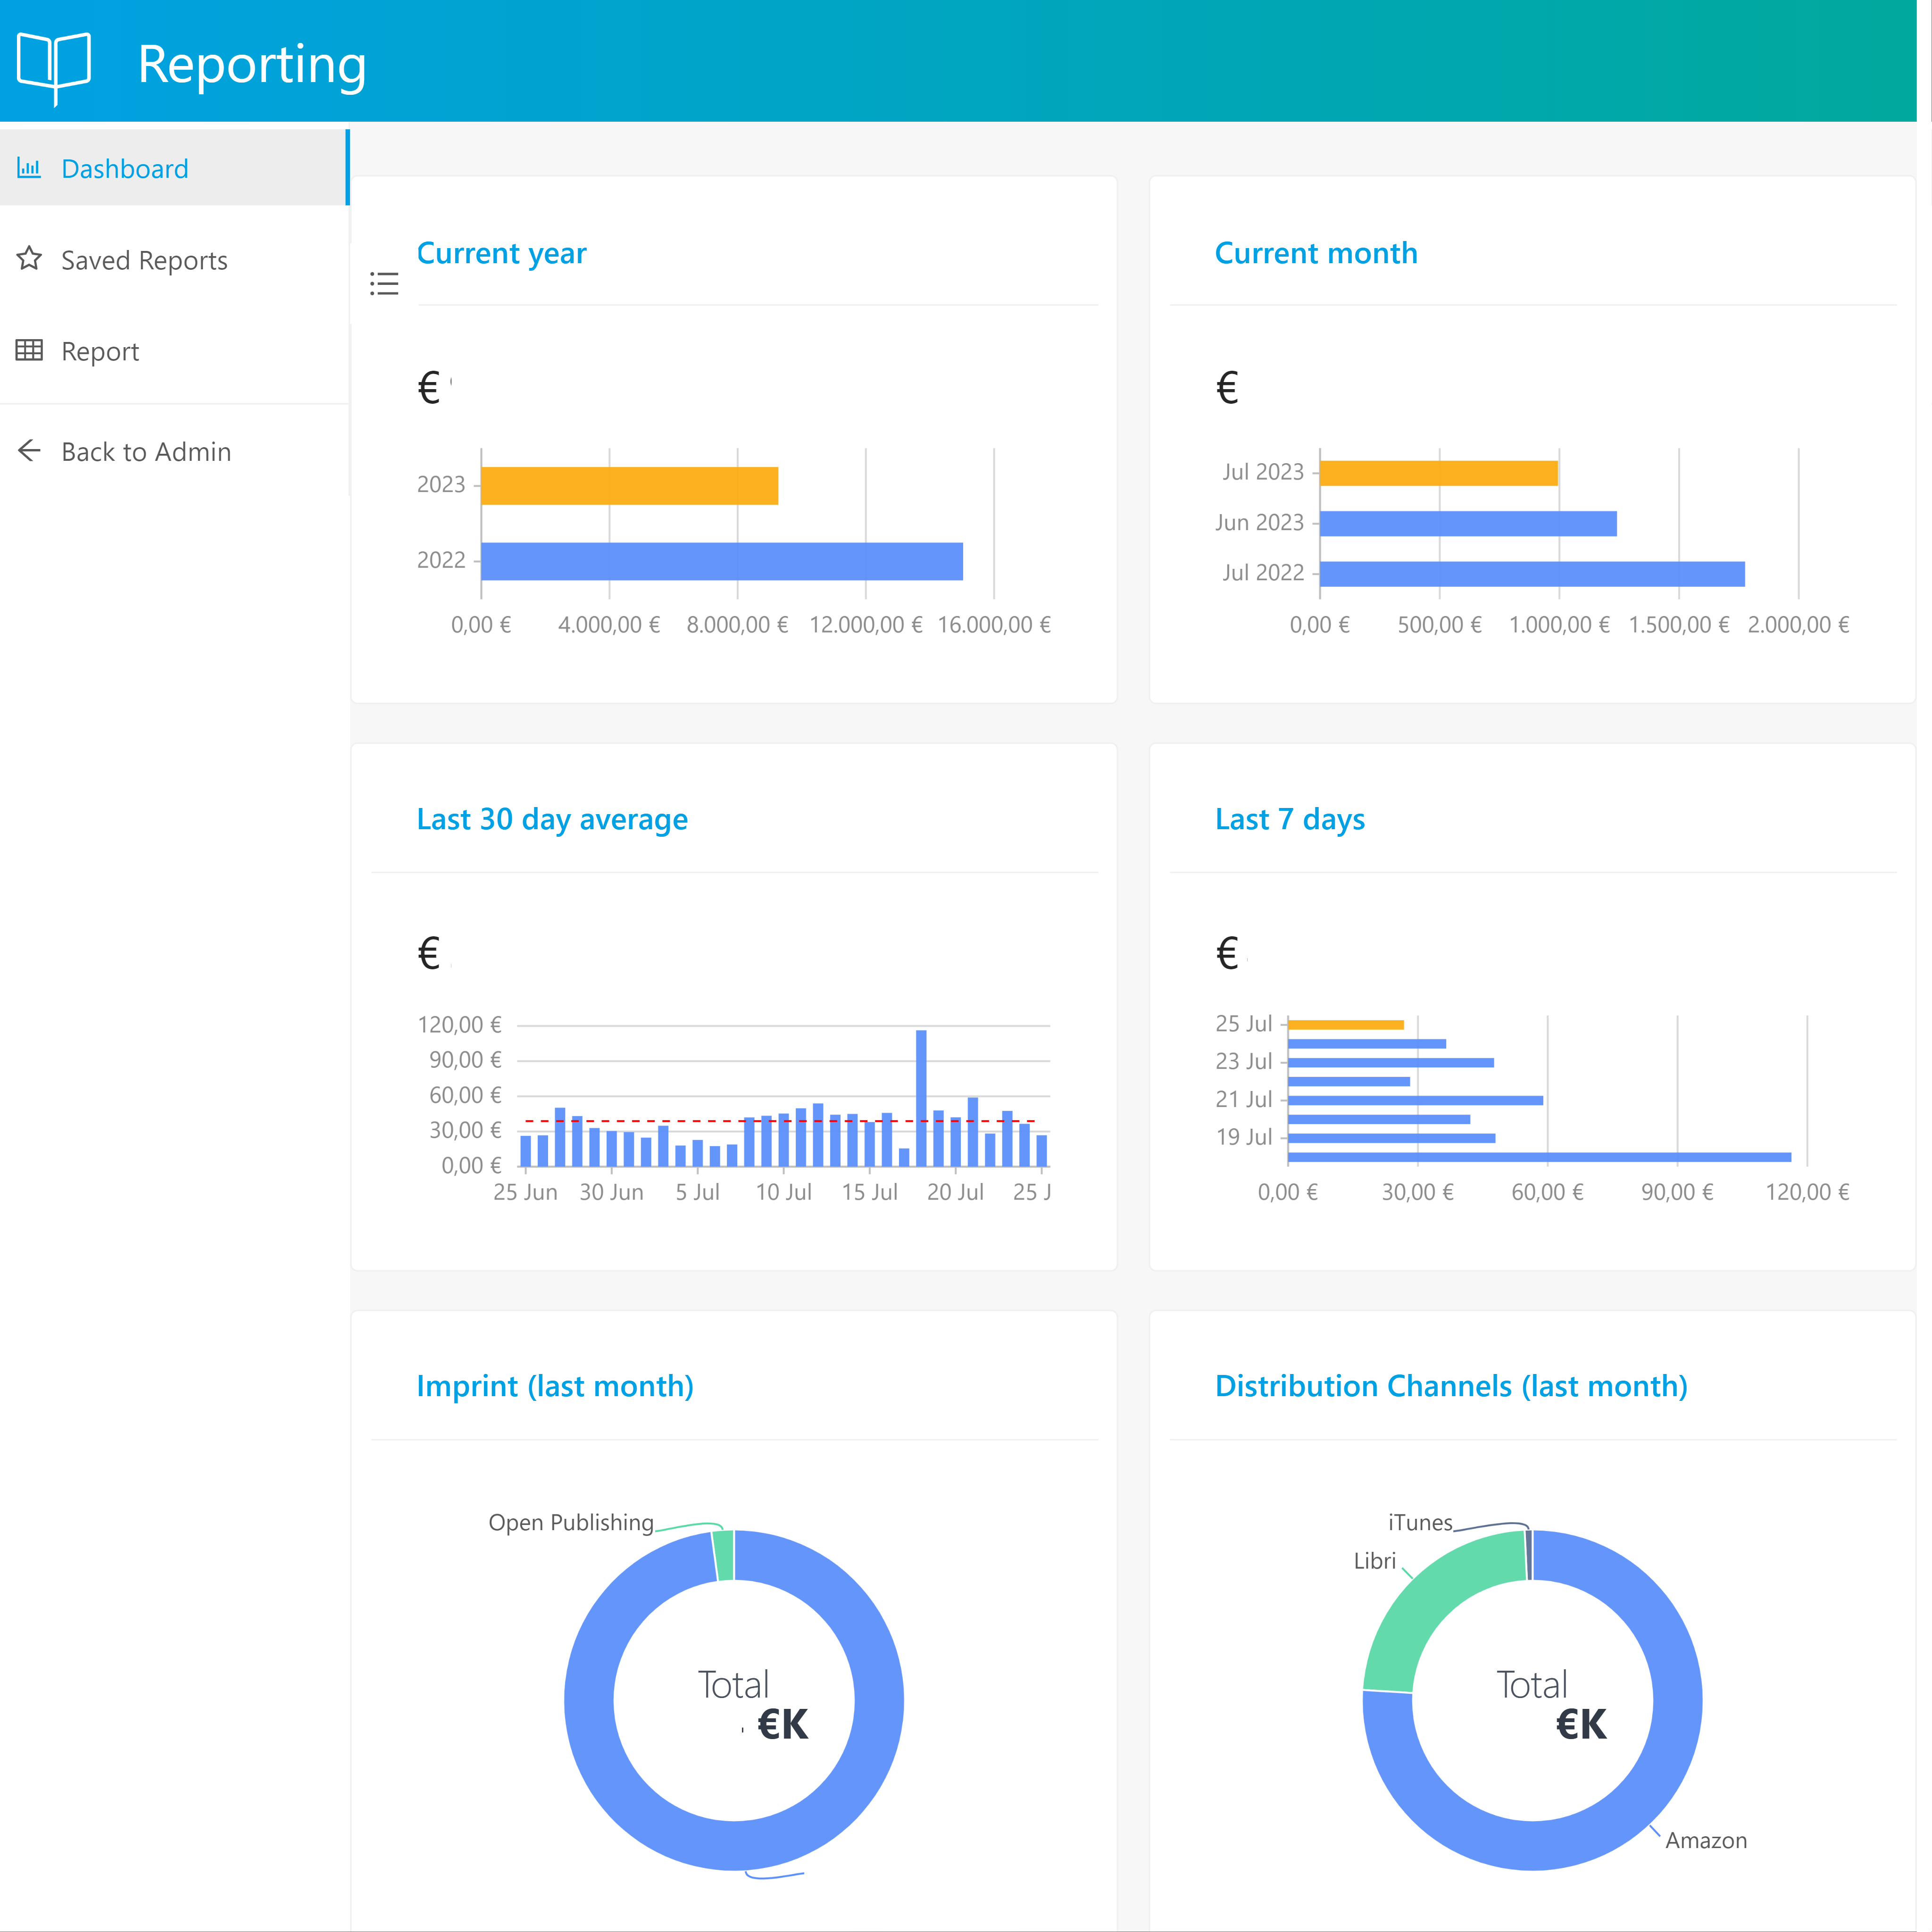Screen dimensions: 1932x1932
Task: Click the Amazon label on distribution chart
Action: click(x=1705, y=1840)
